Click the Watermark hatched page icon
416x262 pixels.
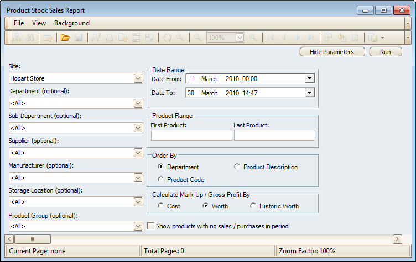click(355, 38)
